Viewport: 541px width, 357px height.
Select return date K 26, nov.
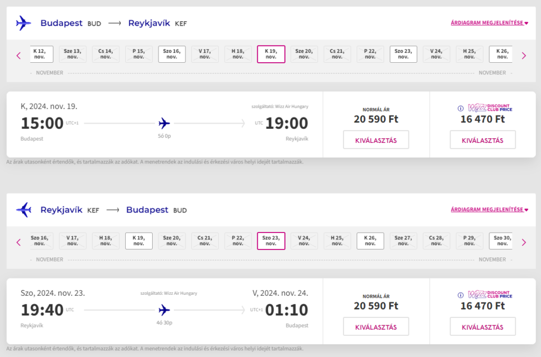click(x=370, y=240)
